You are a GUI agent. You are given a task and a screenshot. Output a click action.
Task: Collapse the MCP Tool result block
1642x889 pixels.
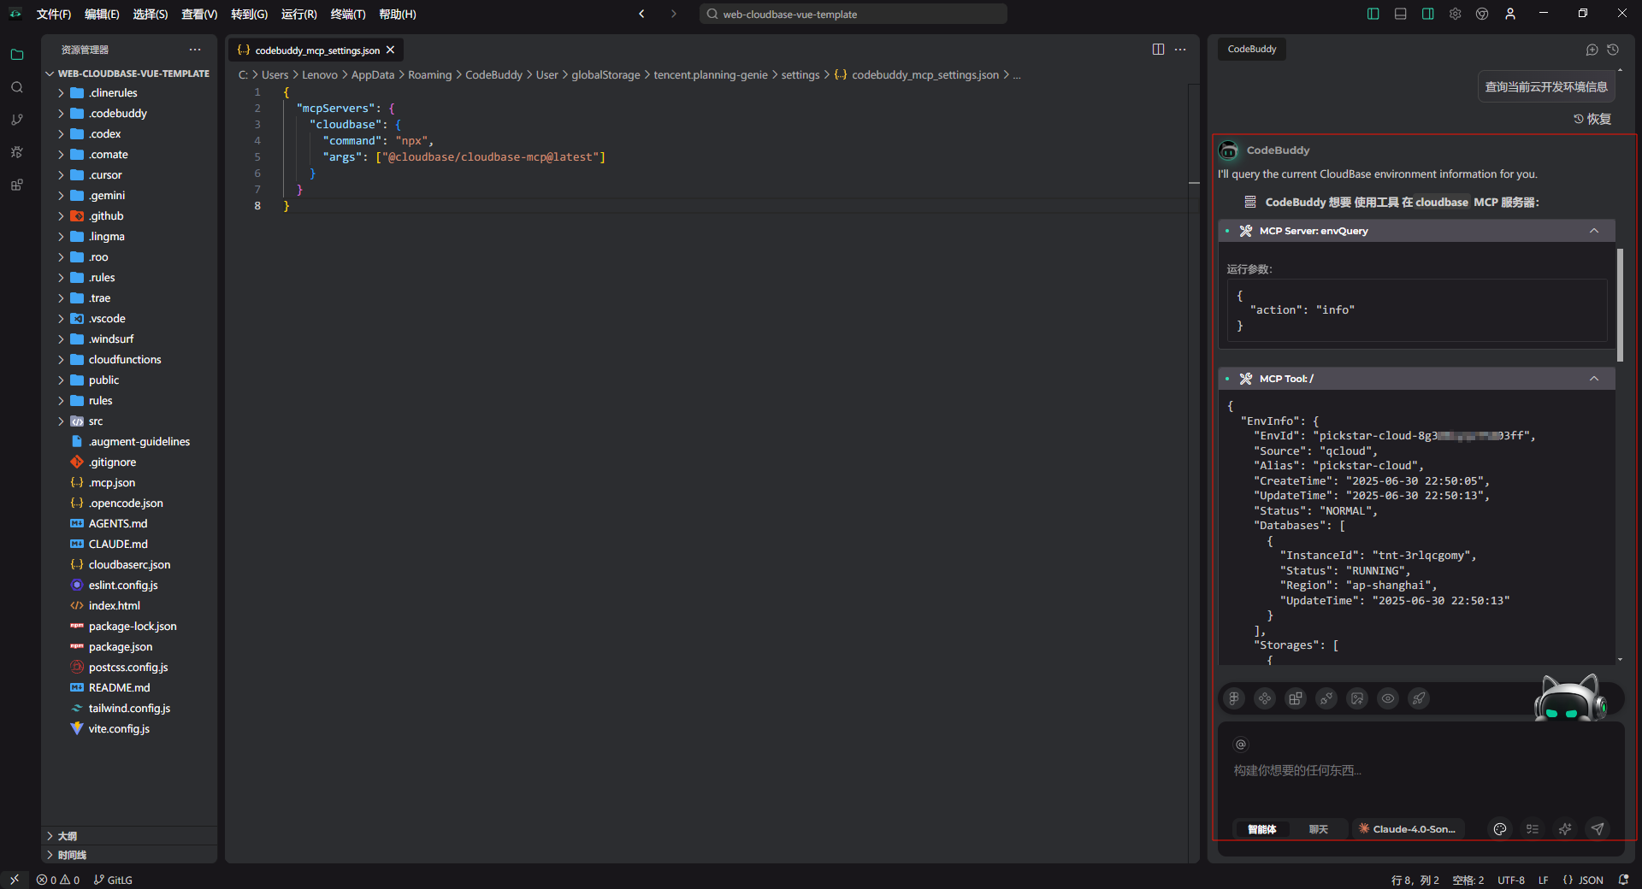tap(1594, 379)
